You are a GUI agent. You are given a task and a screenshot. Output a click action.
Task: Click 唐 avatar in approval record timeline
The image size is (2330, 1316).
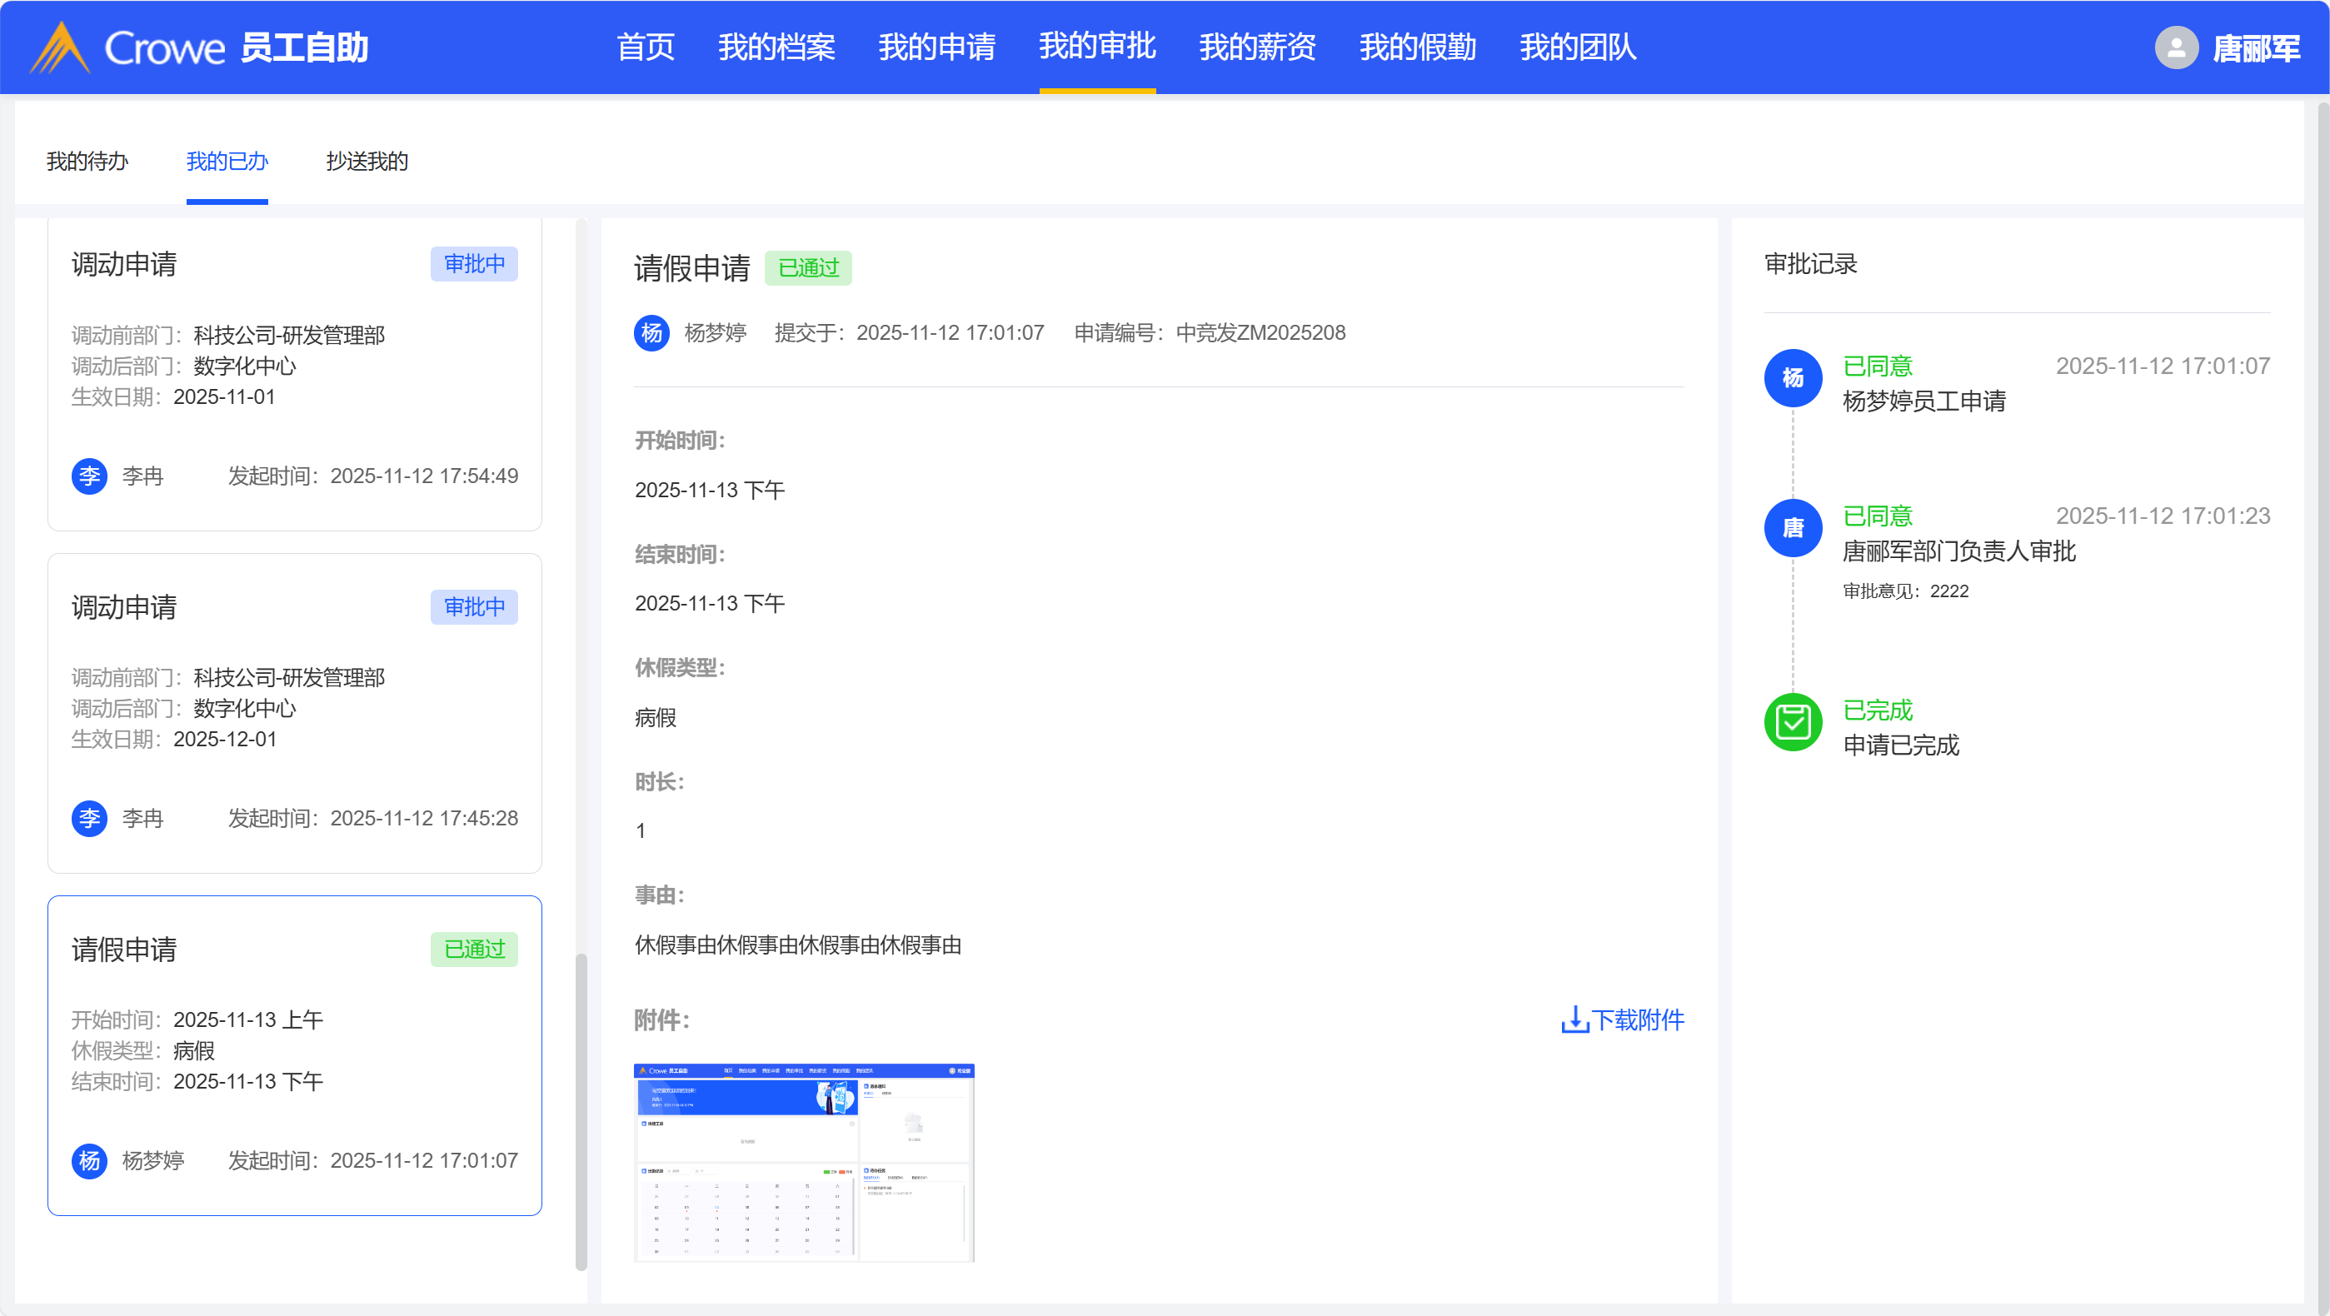[x=1792, y=527]
